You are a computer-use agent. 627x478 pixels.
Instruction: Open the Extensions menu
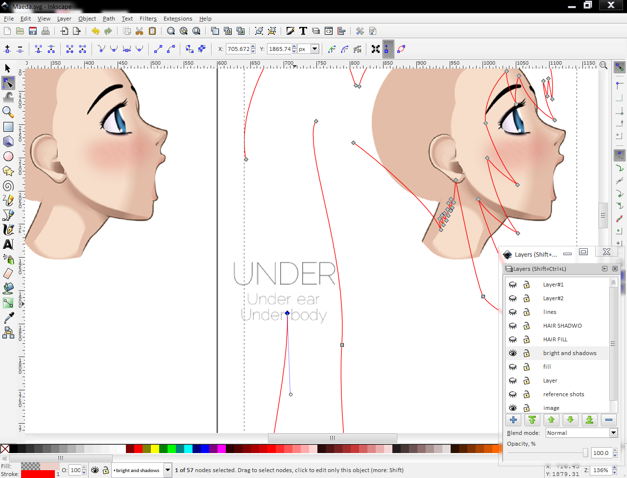(x=178, y=19)
